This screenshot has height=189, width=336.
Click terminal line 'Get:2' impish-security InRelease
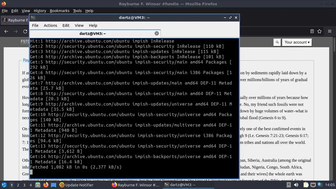click(127, 46)
